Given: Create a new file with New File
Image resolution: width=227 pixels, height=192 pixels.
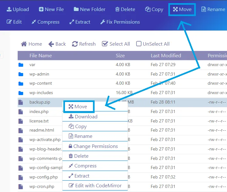Looking at the screenshot, I should [51, 9].
